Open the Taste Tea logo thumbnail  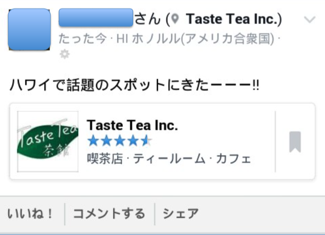coord(48,142)
